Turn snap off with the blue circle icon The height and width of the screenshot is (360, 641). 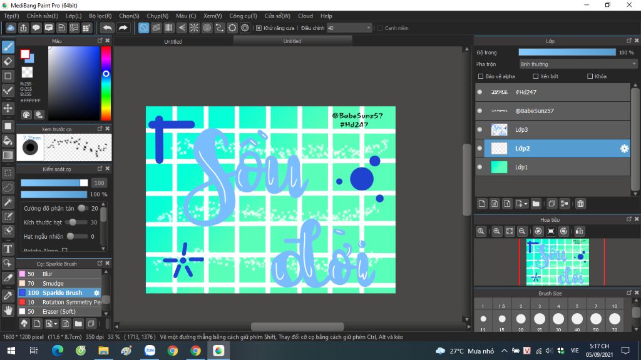click(143, 27)
